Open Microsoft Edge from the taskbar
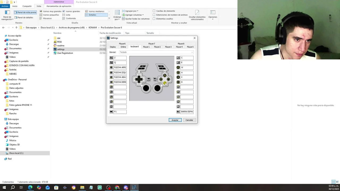The width and height of the screenshot is (340, 191). pos(30,188)
